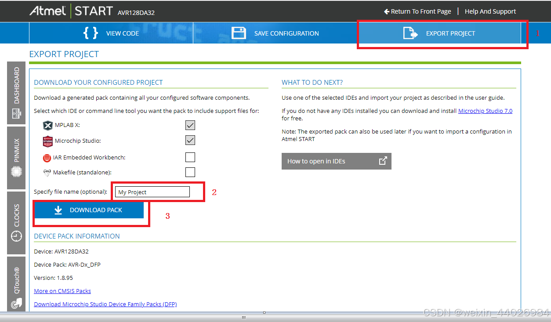This screenshot has height=322, width=551.
Task: Click the Makefile (standalone): label text
Action: 82,173
